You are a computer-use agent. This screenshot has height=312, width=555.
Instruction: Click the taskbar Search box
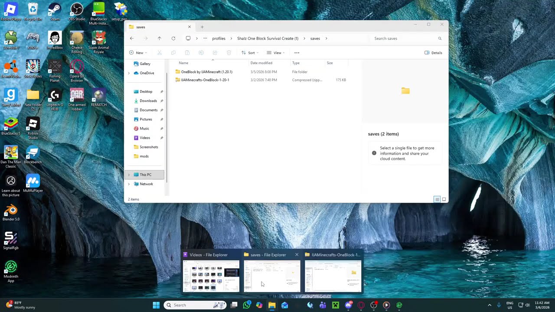[x=195, y=305]
